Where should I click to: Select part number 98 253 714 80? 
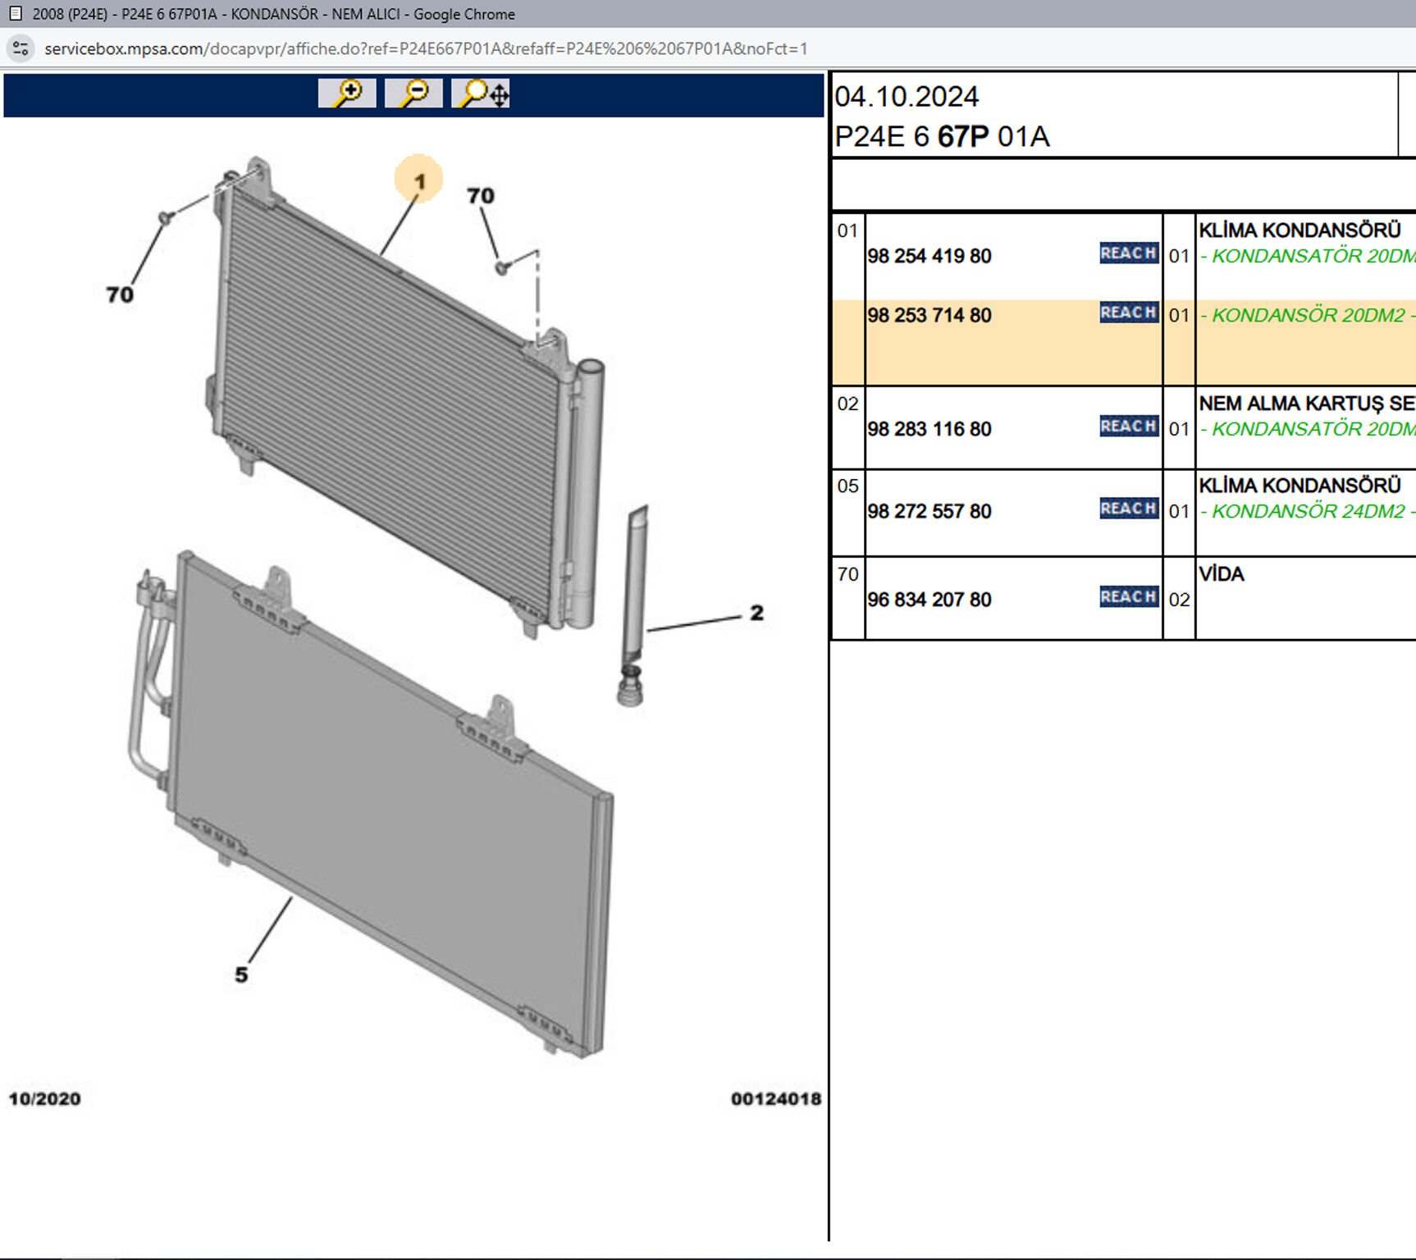[x=929, y=315]
